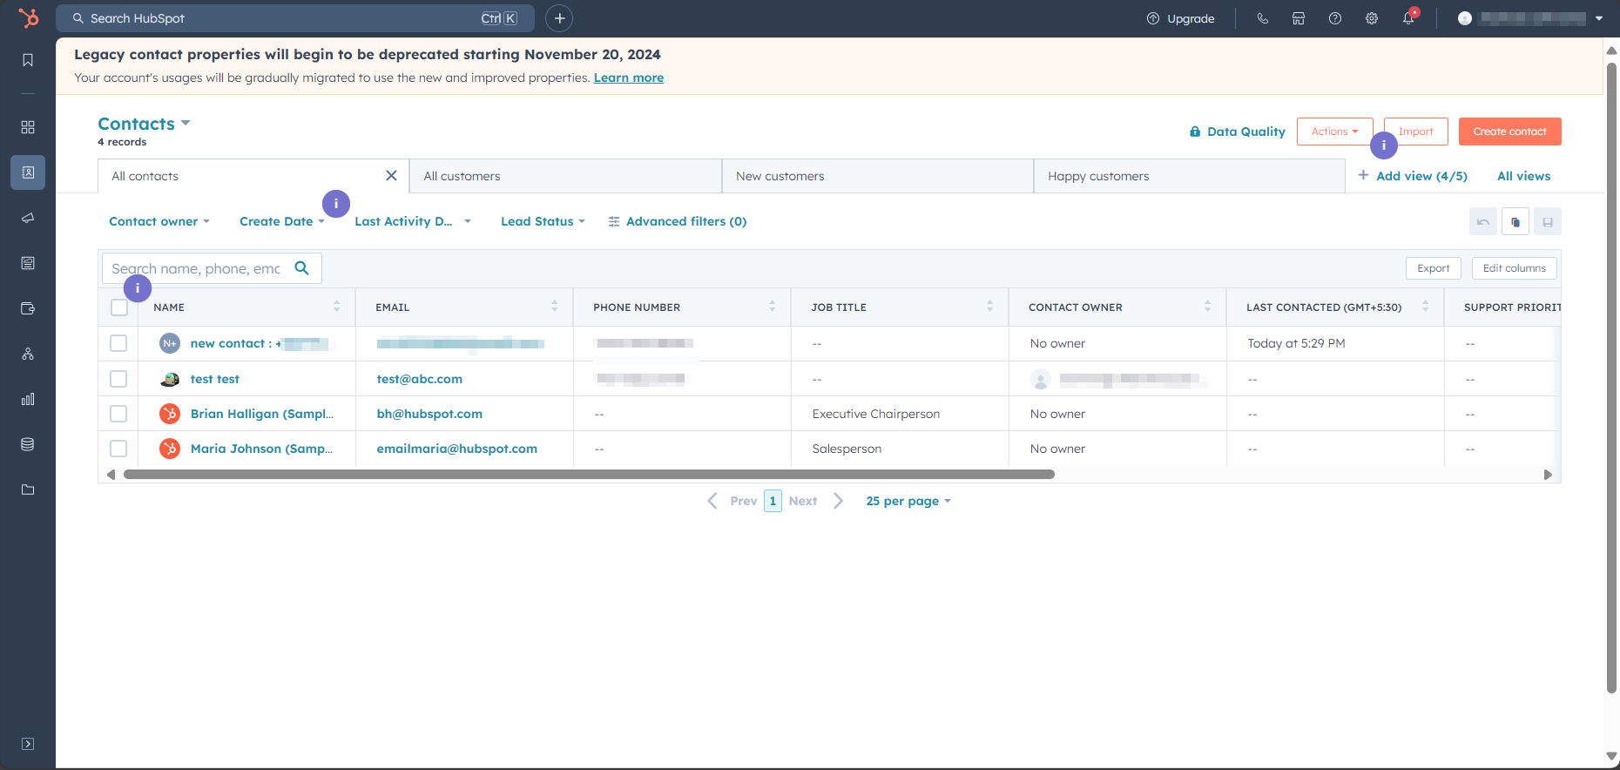Focus the Search HubSpot field
This screenshot has width=1620, height=770.
[295, 18]
